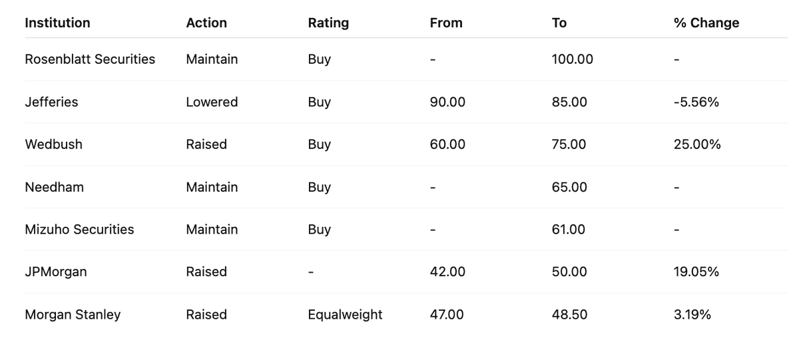Click the Institution column header

coord(57,23)
